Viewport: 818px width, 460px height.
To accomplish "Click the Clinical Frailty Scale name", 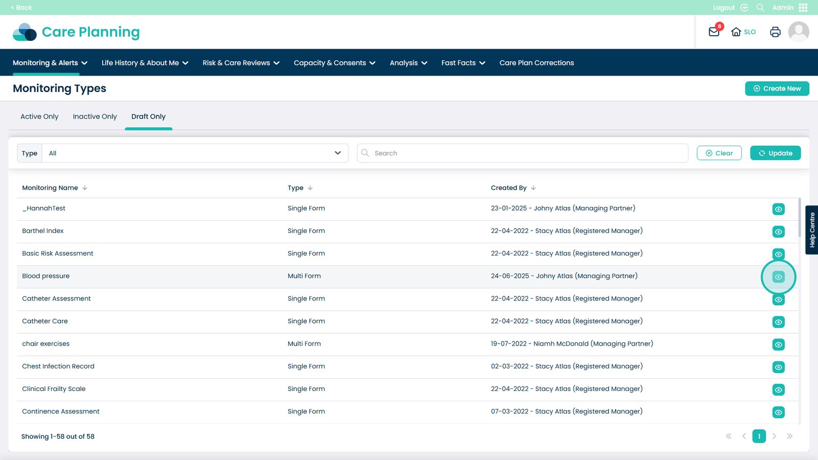I will click(x=54, y=389).
